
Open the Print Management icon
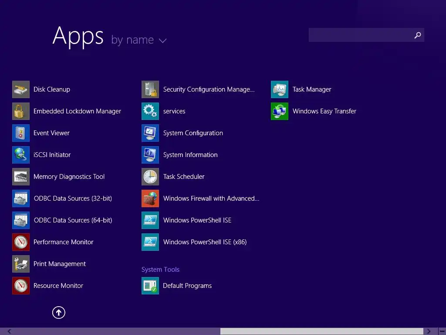(x=21, y=264)
